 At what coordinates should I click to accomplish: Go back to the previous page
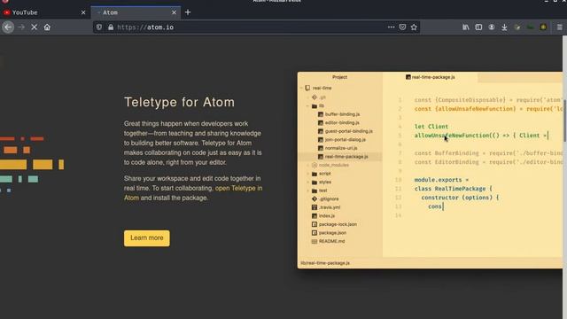(x=8, y=27)
